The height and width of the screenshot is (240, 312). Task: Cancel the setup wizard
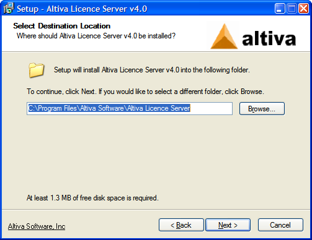click(280, 225)
